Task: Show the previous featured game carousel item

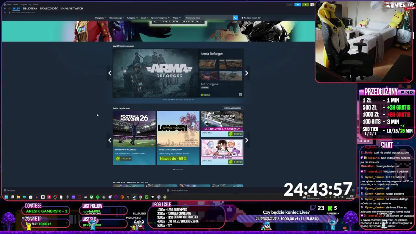Action: [x=110, y=73]
